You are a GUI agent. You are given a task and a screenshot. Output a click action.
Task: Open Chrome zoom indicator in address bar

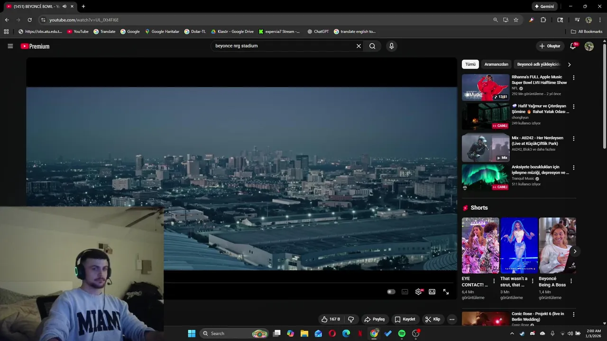coord(496,20)
